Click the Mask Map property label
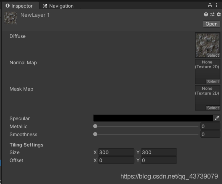Screen dimensions: 222x184 click(x=21, y=89)
